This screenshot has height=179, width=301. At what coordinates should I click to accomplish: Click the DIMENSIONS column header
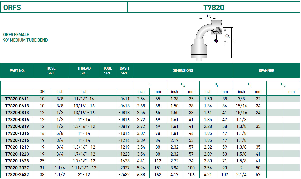click(x=183, y=71)
